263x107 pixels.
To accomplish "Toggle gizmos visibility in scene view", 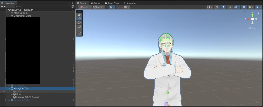I will pos(257,7).
